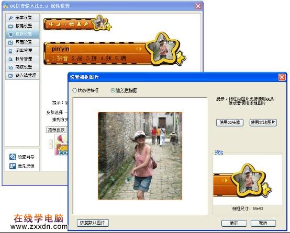The height and width of the screenshot is (233, 290).
Task: Click the photo in the crop area
Action: point(140,156)
